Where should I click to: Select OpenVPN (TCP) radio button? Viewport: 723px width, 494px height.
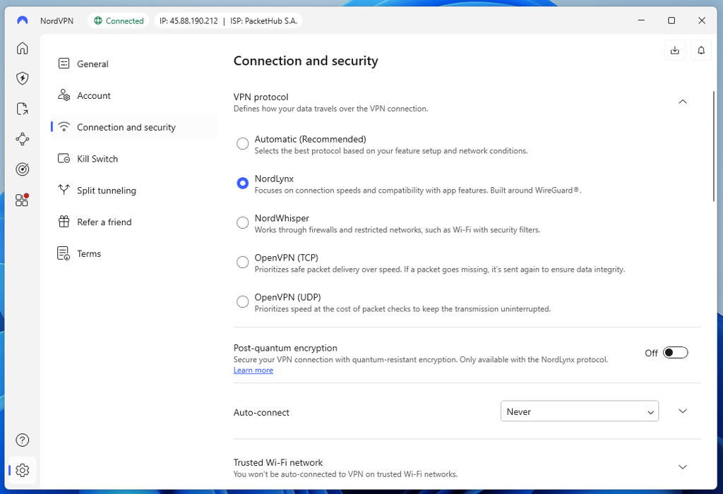(x=243, y=263)
